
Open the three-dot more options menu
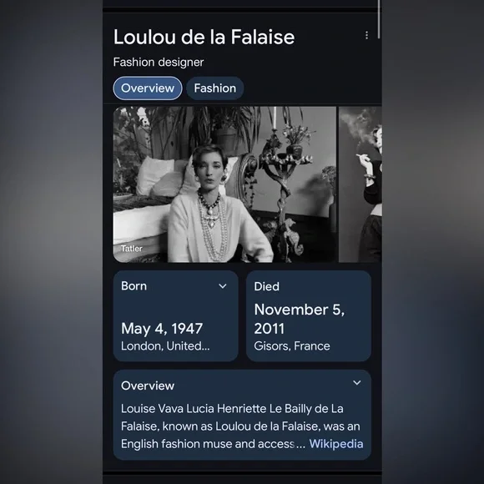click(x=366, y=35)
